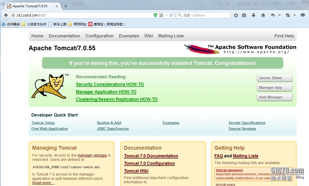Bookmark this page with the star icon

tap(236, 15)
